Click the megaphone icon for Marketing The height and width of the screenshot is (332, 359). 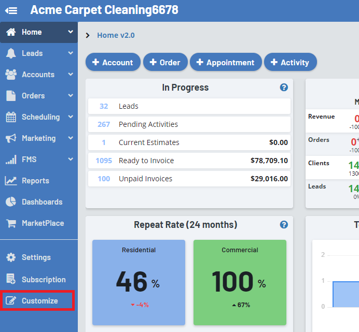tap(11, 138)
